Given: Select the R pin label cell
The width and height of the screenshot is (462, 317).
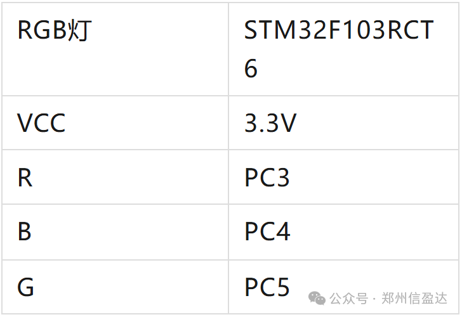Looking at the screenshot, I should click(115, 177).
